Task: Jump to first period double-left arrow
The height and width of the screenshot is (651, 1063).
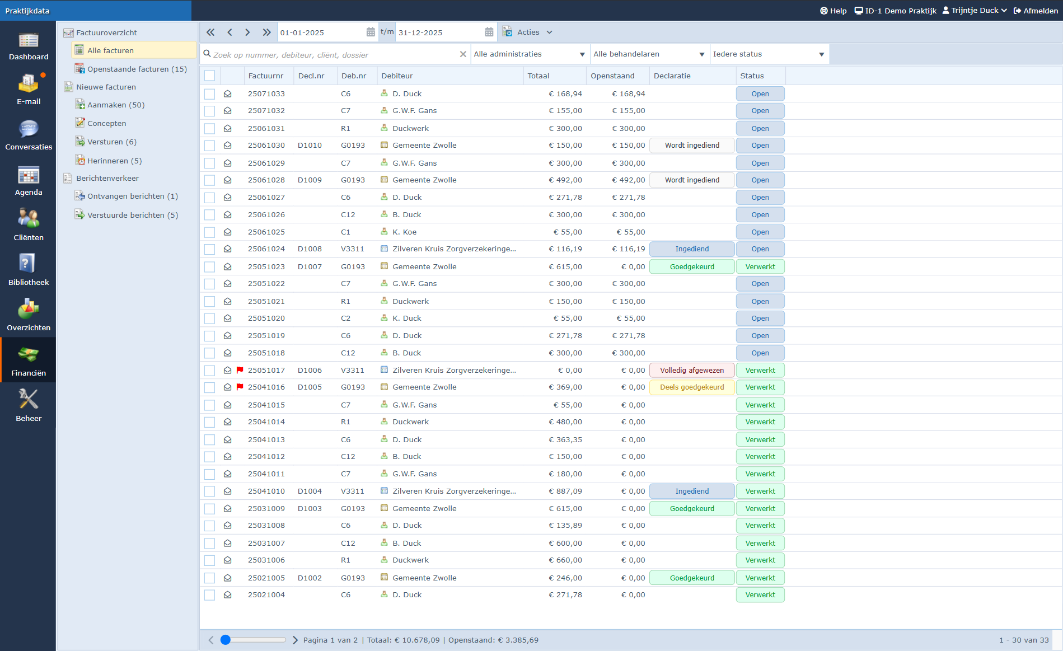Action: 210,32
